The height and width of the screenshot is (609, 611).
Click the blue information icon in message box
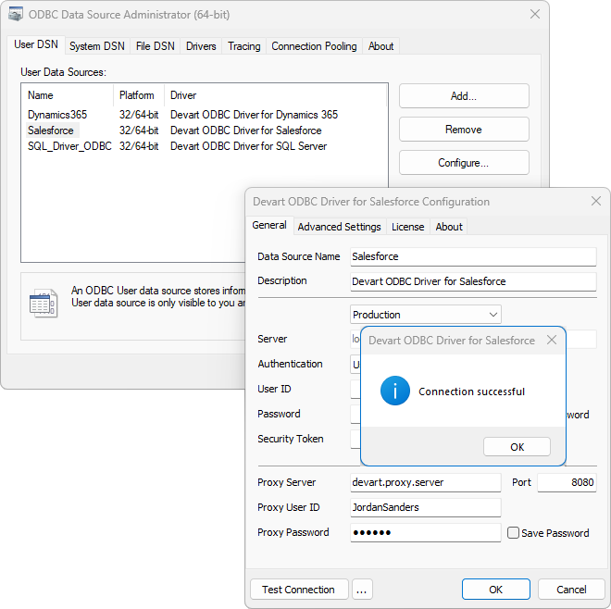click(395, 391)
